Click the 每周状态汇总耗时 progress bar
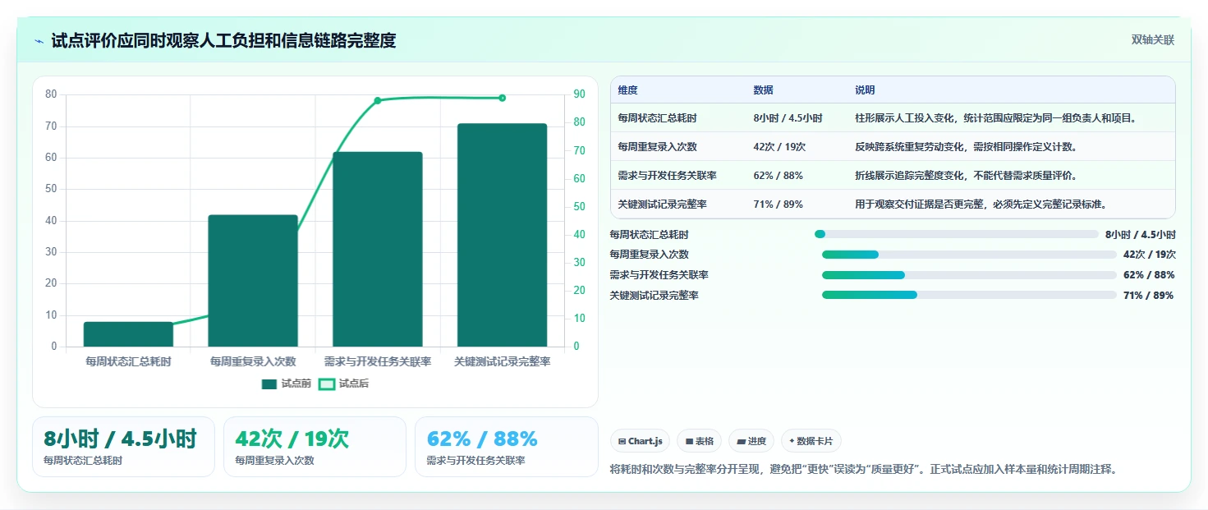The image size is (1208, 510). coord(957,234)
